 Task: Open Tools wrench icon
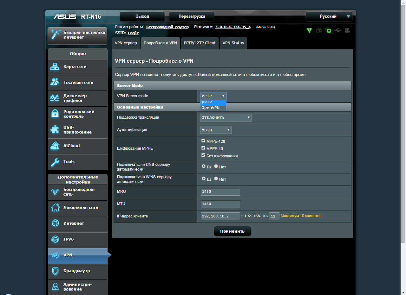[x=55, y=162]
